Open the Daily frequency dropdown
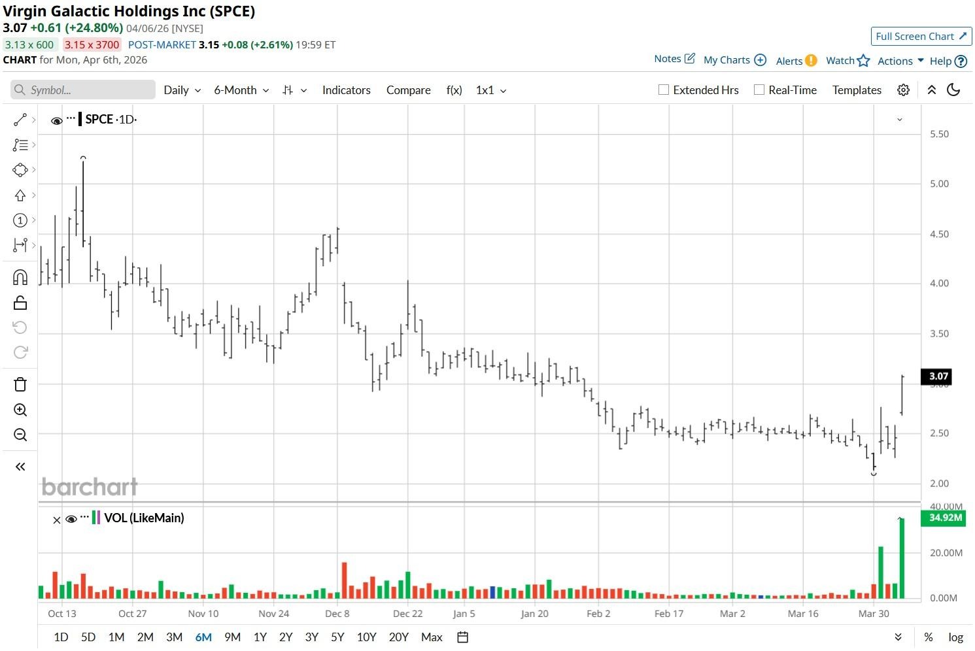Screen dimensions: 975x651 pos(182,90)
